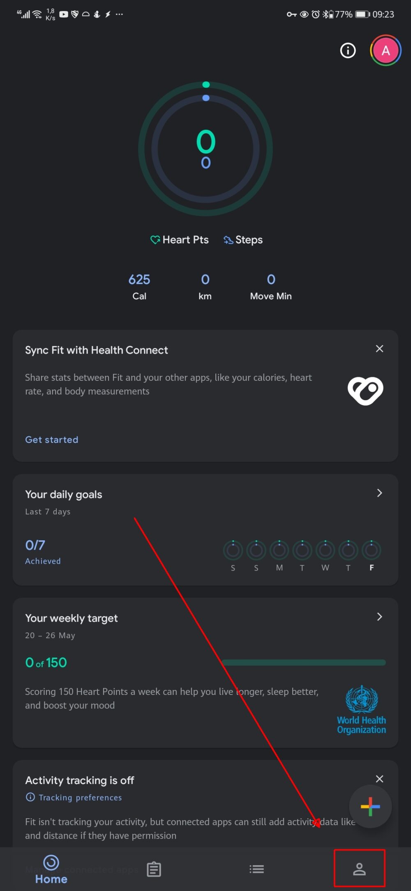Click the Health Connect heart logo
The image size is (411, 891).
(x=365, y=391)
